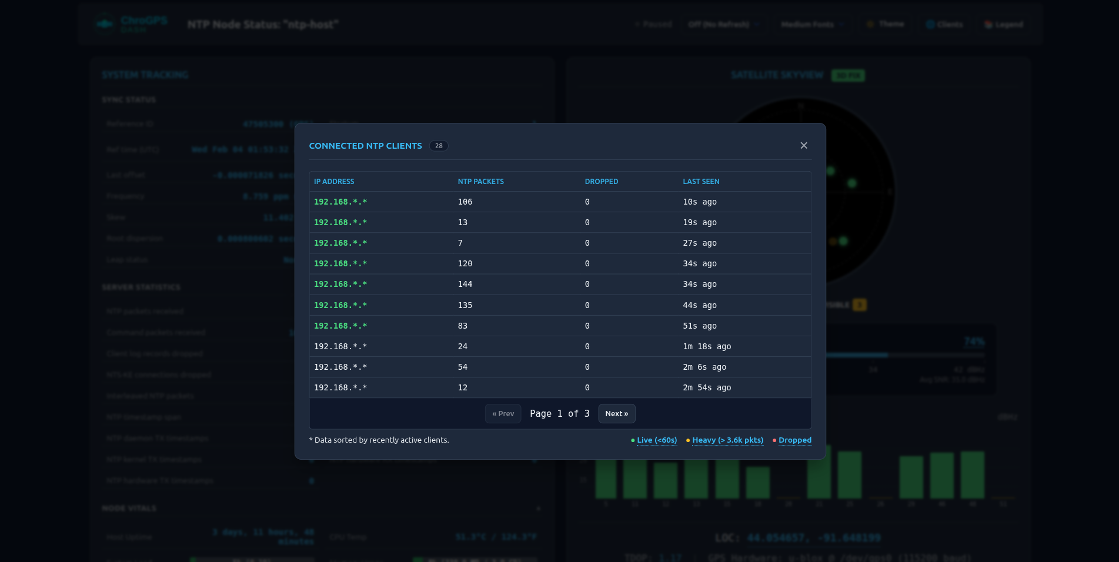Click the Prev pagination button

tap(503, 414)
